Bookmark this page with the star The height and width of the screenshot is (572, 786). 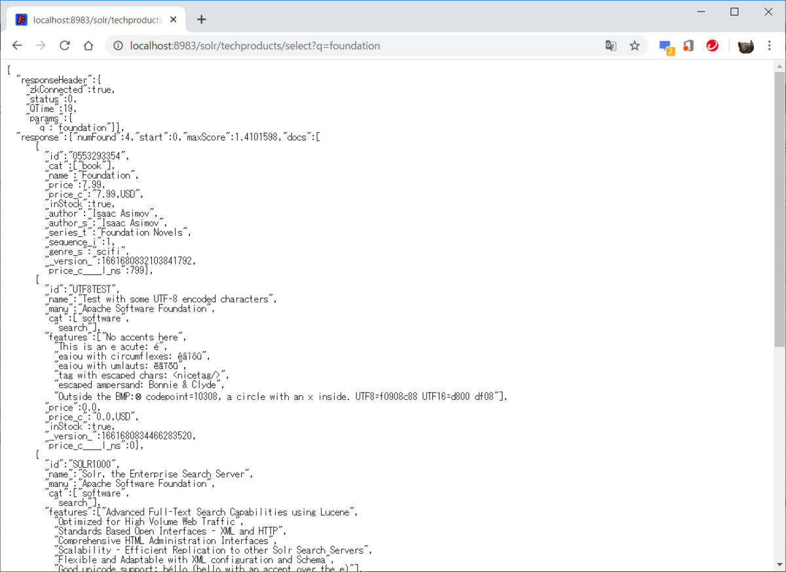pos(635,46)
